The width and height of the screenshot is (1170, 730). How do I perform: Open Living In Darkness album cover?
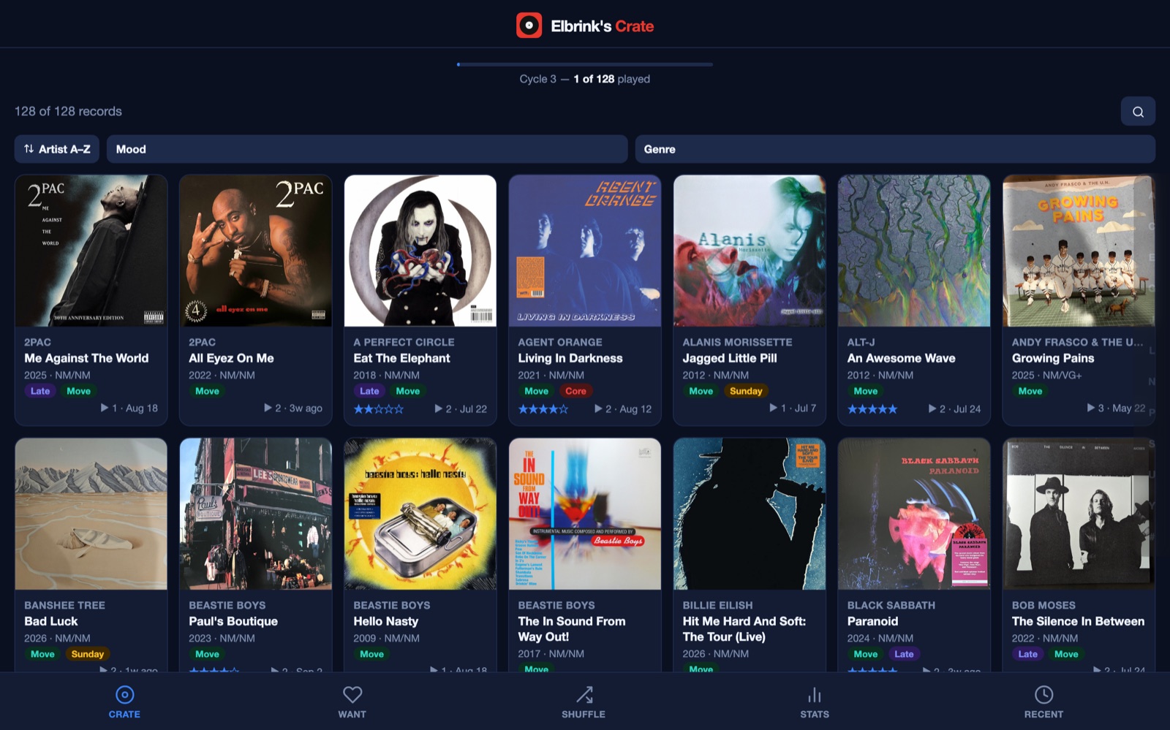pos(585,251)
